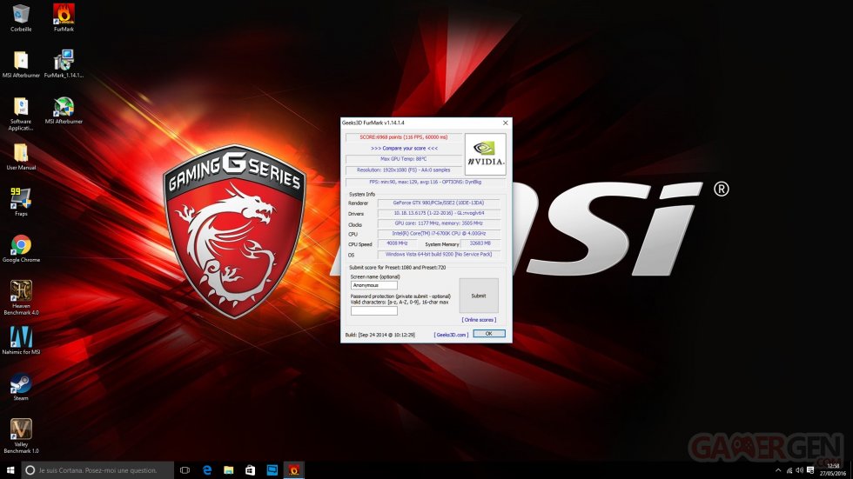Image resolution: width=853 pixels, height=479 pixels.
Task: Click OK to dismiss the FurMark results
Action: point(488,334)
